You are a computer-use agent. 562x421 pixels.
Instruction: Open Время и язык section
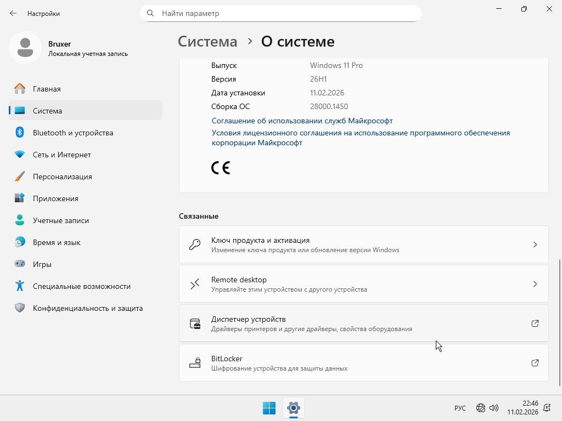coord(86,242)
